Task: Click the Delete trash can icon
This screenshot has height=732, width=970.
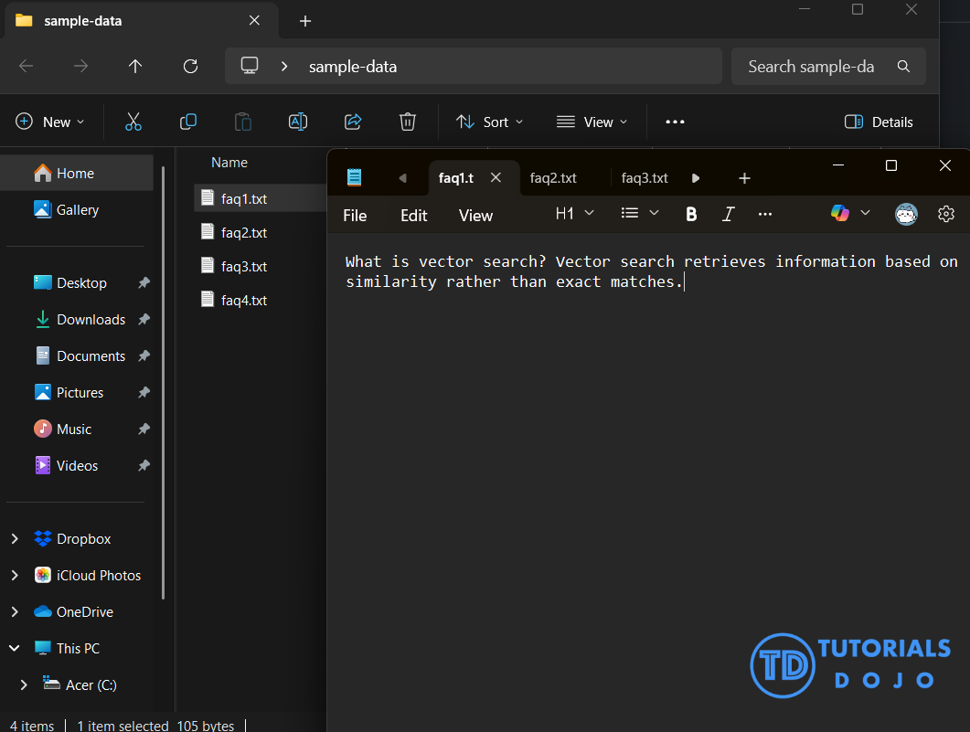Action: pos(408,122)
